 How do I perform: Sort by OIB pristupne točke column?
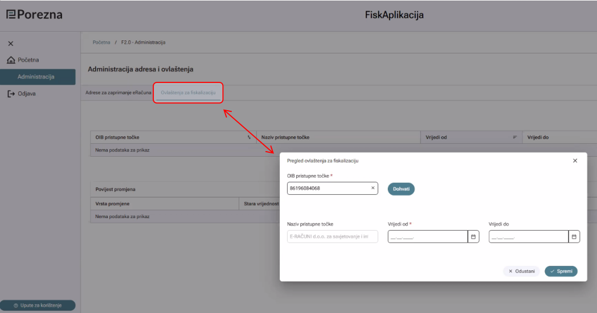pyautogui.click(x=249, y=137)
